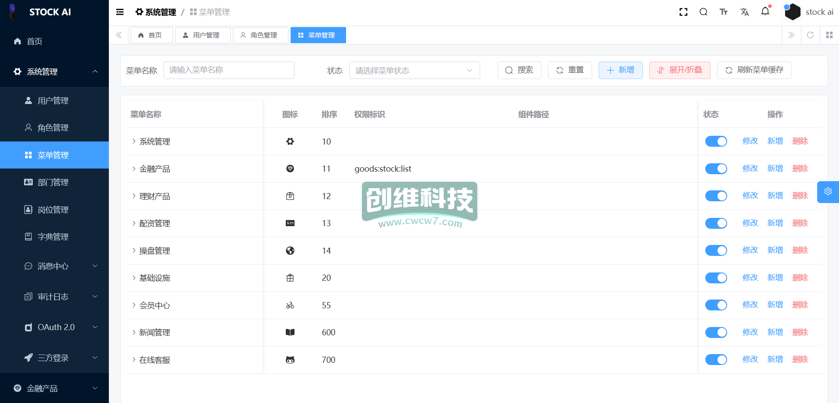Open the header search icon
The height and width of the screenshot is (403, 839).
pos(703,12)
